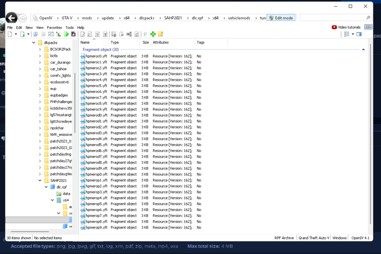This screenshot has height=254, width=381.
Task: Select the Edit file toolbar icon
Action: click(82, 34)
